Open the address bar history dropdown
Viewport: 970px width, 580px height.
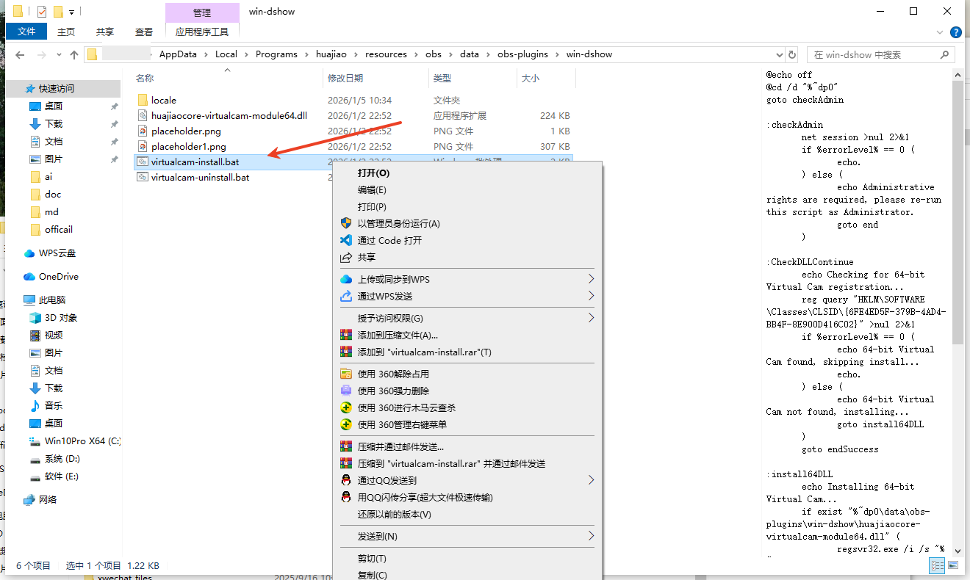pos(779,54)
